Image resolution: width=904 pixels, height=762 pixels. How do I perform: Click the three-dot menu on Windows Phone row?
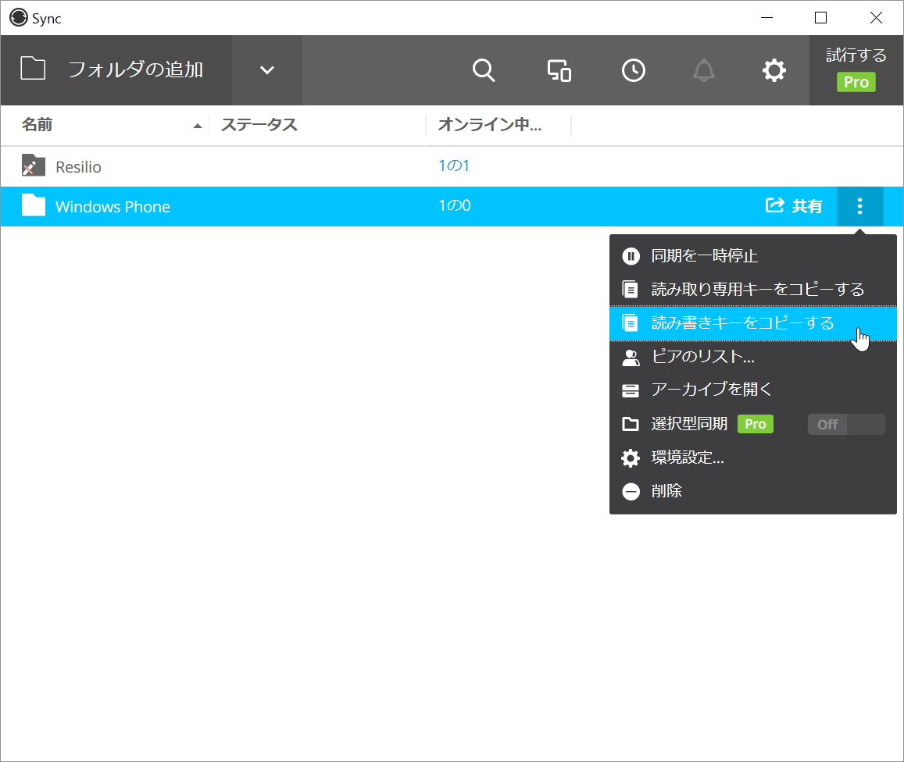click(859, 206)
